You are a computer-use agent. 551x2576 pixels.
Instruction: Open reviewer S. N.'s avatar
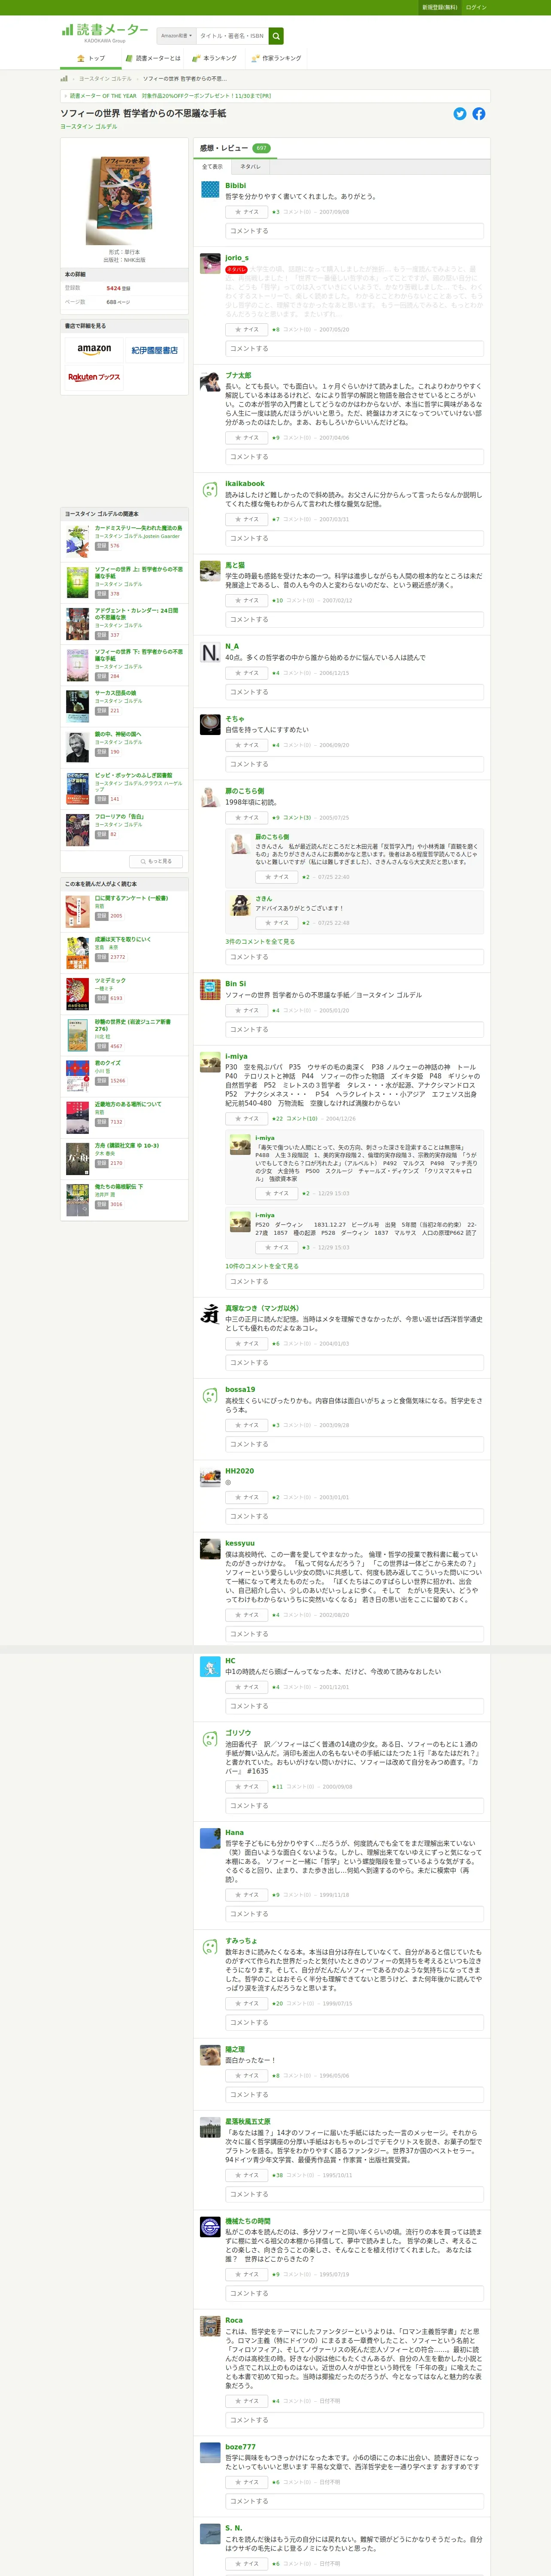210,2533
